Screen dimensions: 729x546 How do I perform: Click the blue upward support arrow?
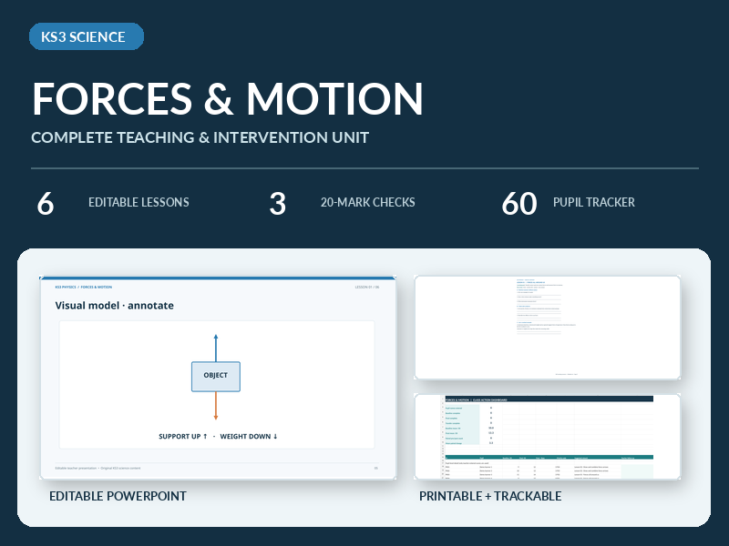pos(216,348)
